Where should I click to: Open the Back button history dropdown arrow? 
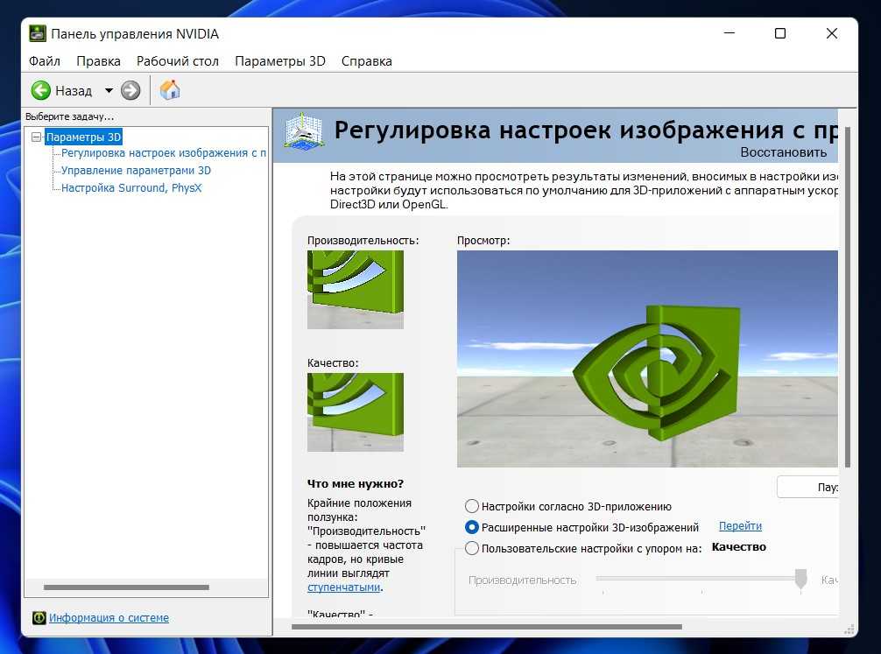(x=109, y=90)
